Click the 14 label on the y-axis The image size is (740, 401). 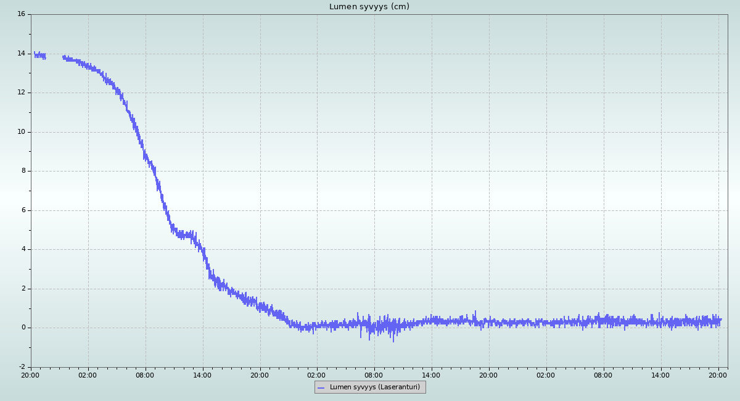click(21, 54)
